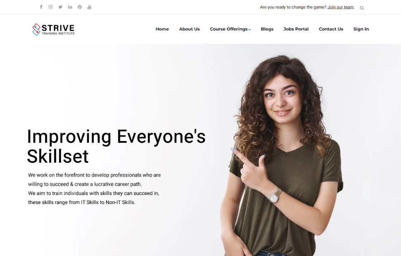The width and height of the screenshot is (401, 256).
Task: Click the search magnifier icon
Action: (x=362, y=8)
